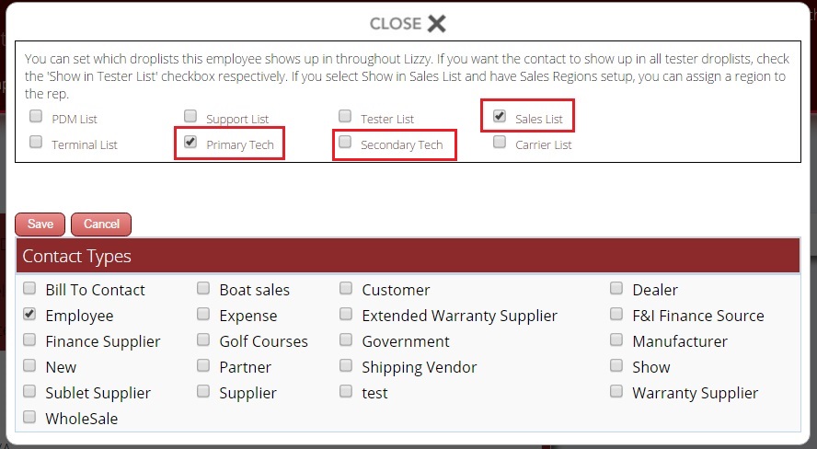Enable the Terminal List checkbox
The height and width of the screenshot is (449, 817).
tap(36, 143)
